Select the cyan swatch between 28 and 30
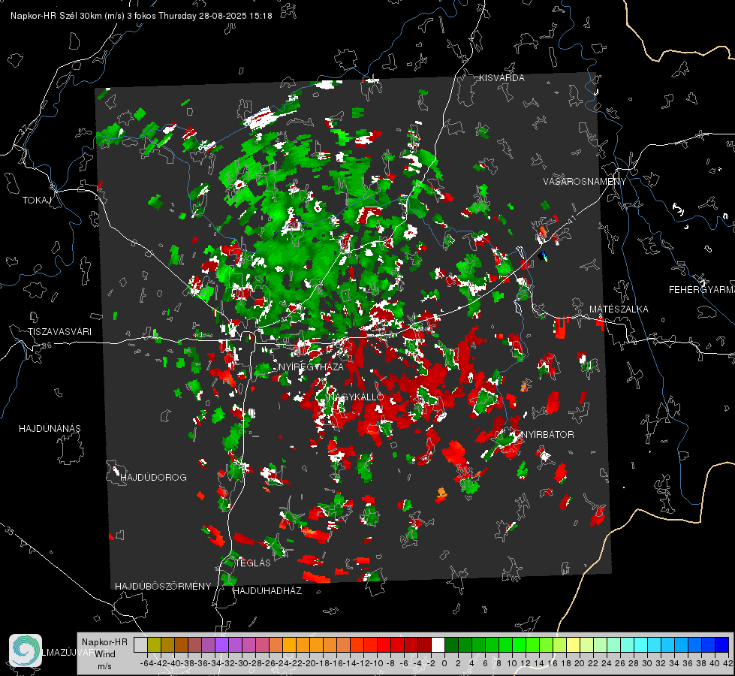The image size is (735, 676). tap(641, 644)
